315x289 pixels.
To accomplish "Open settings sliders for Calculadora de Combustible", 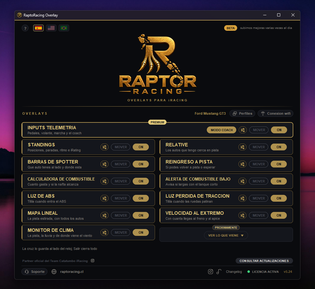I will pos(104,181).
